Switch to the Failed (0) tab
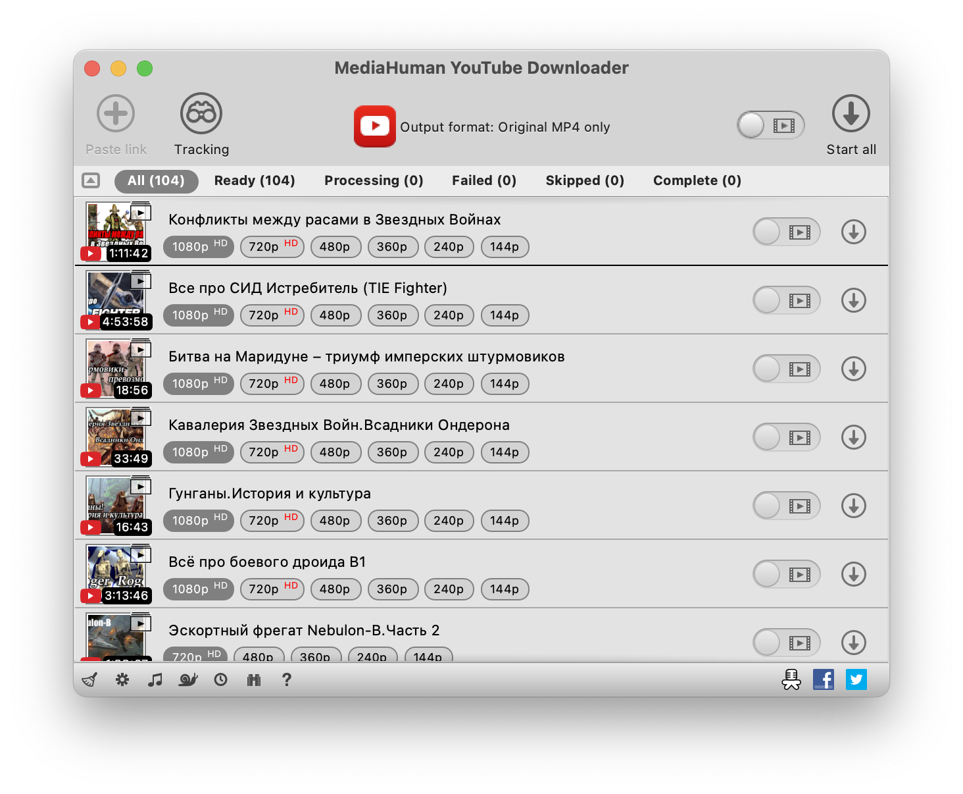The image size is (963, 794). click(x=483, y=180)
